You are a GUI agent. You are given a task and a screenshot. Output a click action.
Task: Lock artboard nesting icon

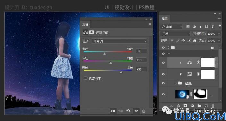(189, 41)
